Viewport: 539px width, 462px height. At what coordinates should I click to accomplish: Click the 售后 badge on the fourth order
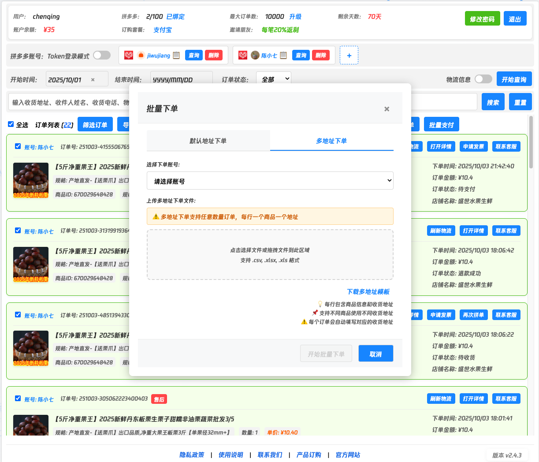(159, 399)
